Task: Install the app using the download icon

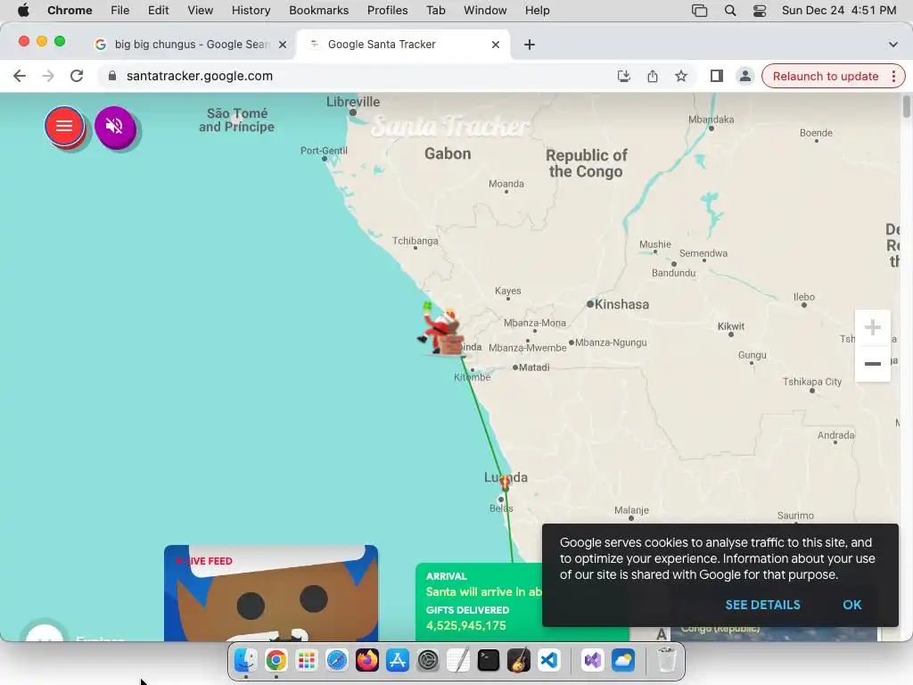Action: 623,76
